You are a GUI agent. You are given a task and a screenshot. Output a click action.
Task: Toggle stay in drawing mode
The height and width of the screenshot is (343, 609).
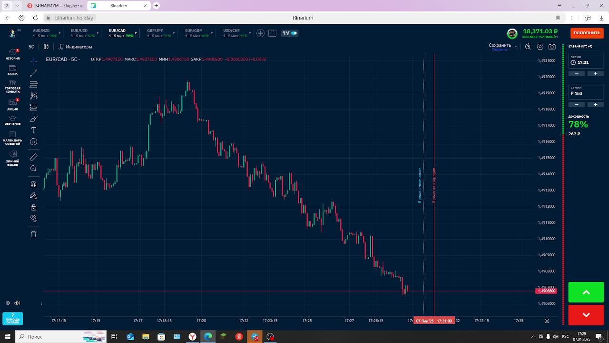pos(33,196)
